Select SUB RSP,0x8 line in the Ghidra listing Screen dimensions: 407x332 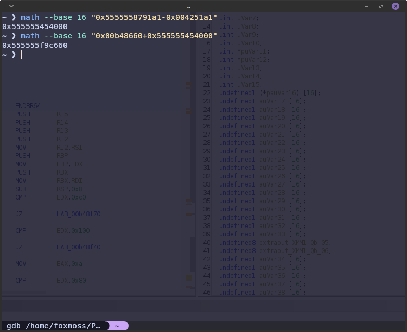point(48,189)
